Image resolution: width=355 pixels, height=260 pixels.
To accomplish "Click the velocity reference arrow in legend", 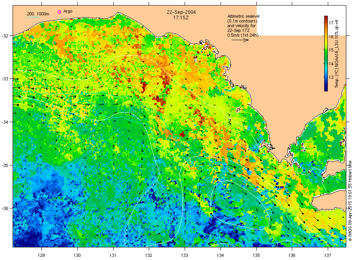I will point(240,40).
